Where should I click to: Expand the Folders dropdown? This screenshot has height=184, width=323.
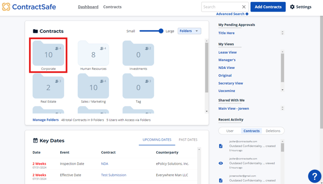click(189, 31)
